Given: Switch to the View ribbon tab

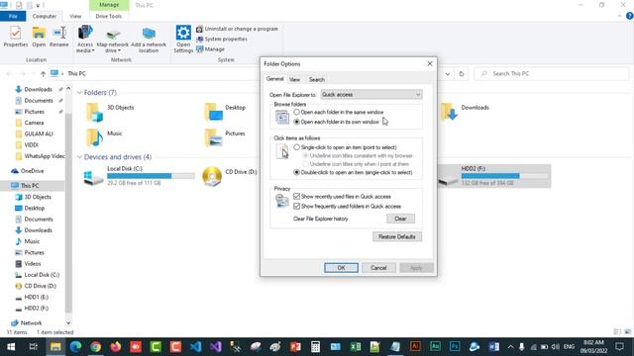Looking at the screenshot, I should pyautogui.click(x=75, y=16).
